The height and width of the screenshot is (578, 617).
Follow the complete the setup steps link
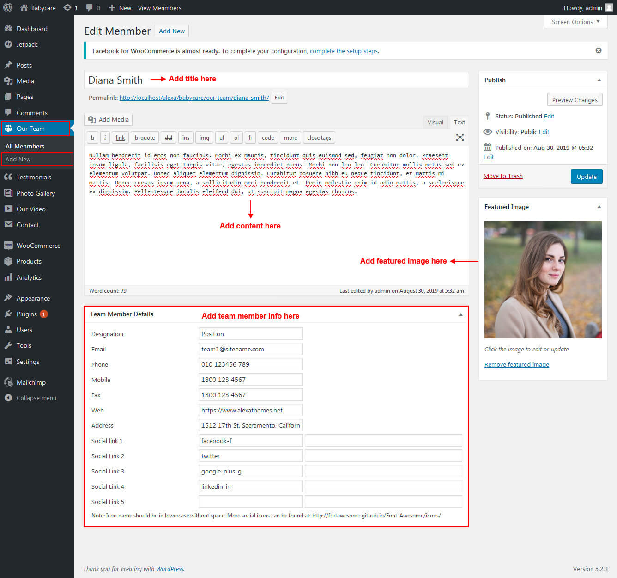(x=344, y=51)
